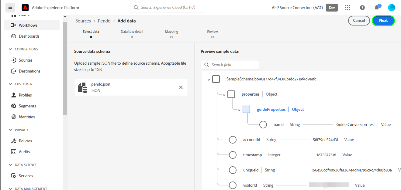Remove the pendo.json file with X
Image resolution: width=401 pixels, height=190 pixels.
[x=181, y=87]
